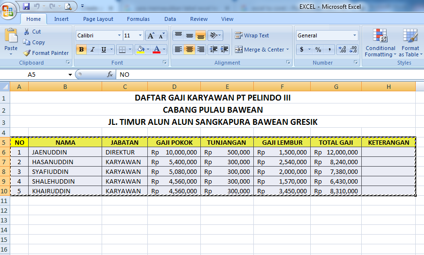The height and width of the screenshot is (255, 424).
Task: Open Data tab
Action: [x=170, y=19]
